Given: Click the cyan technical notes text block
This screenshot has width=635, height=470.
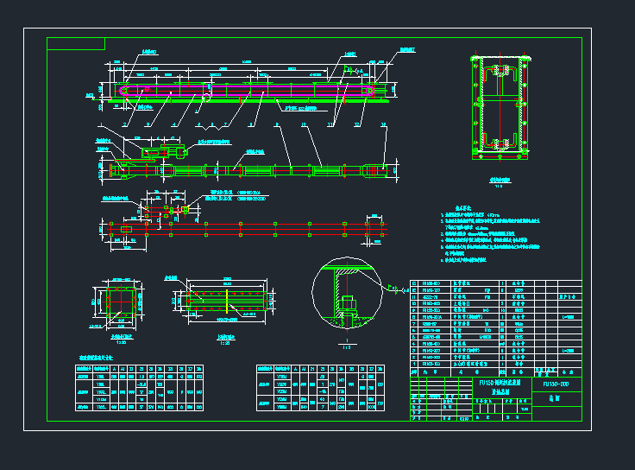Looking at the screenshot, I should [492, 234].
